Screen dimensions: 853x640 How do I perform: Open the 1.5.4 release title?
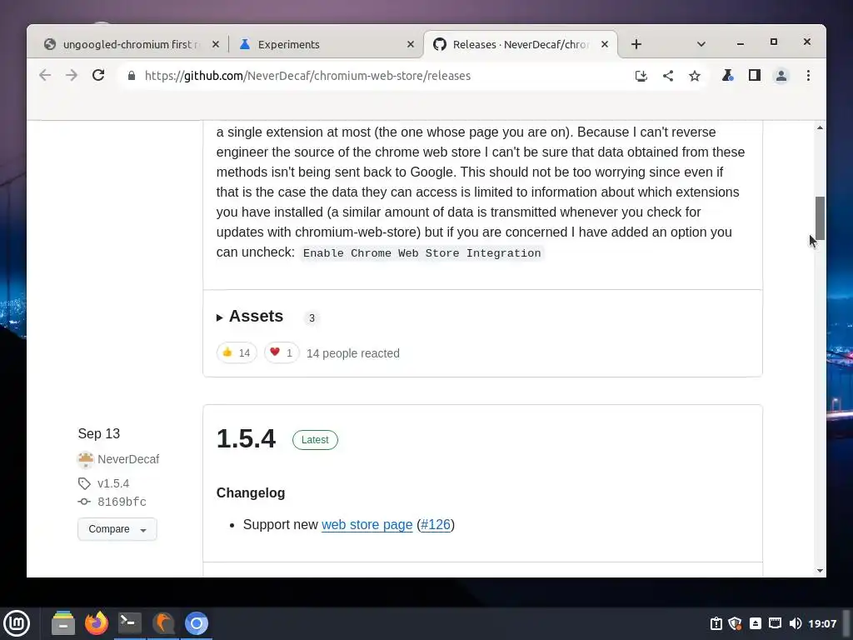(246, 438)
